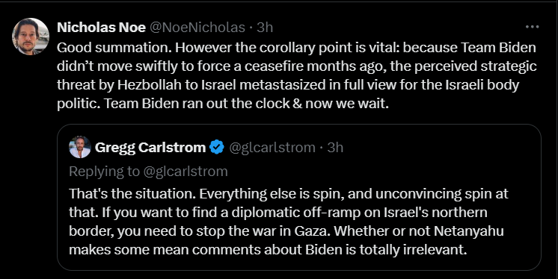Open the three-dot more options menu
The image size is (558, 279).
(x=532, y=27)
